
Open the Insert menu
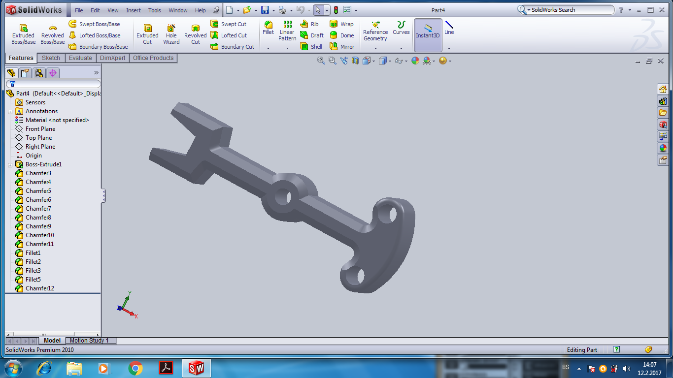point(133,10)
